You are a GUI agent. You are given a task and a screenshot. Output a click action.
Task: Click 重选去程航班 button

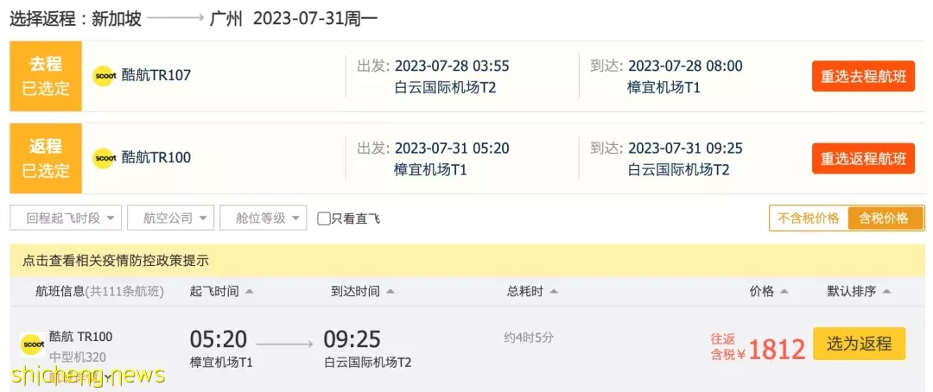click(x=863, y=76)
